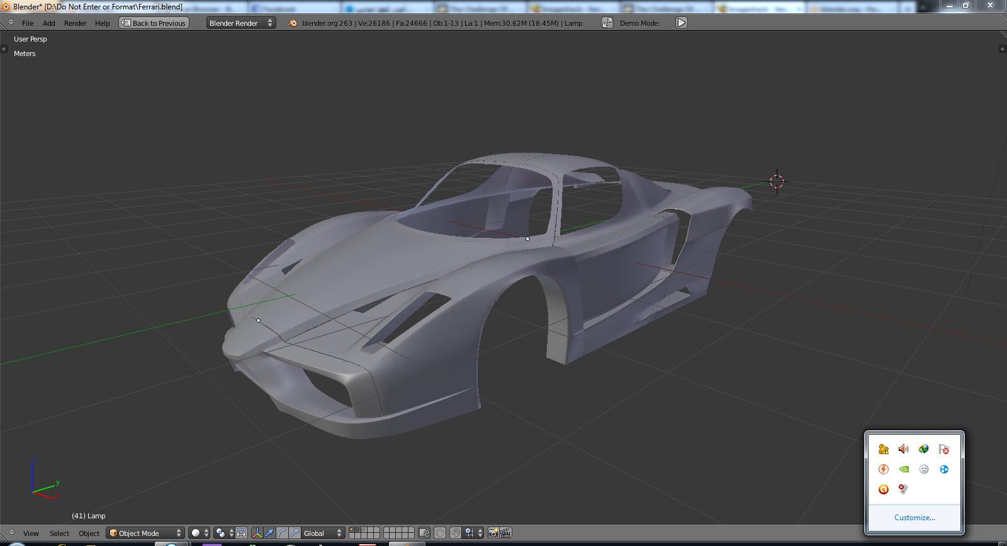Viewport: 1007px width, 546px height.
Task: Click the Back to Previous button
Action: pos(154,23)
